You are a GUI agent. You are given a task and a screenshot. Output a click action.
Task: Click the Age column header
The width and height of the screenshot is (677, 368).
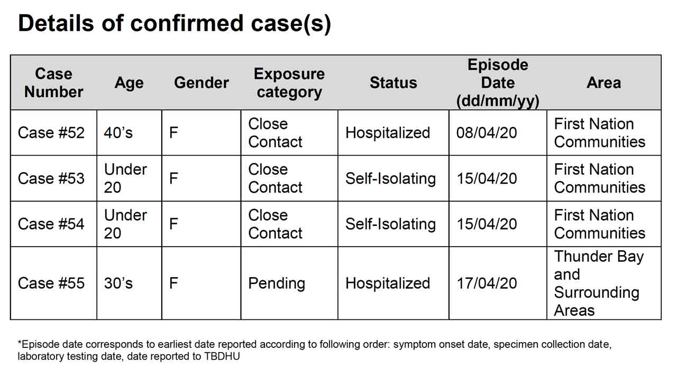point(129,83)
